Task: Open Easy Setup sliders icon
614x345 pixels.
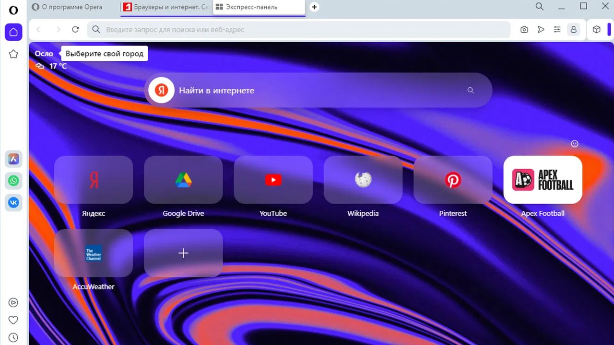Action: 557,30
